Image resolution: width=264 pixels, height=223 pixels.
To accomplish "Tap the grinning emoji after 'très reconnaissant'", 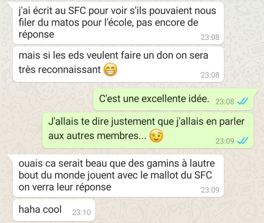I will click(110, 70).
